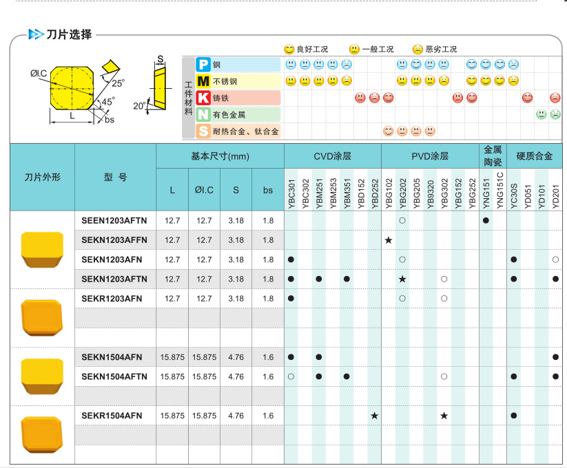The width and height of the screenshot is (567, 468).
Task: Click the 型号 column header
Action: (115, 178)
